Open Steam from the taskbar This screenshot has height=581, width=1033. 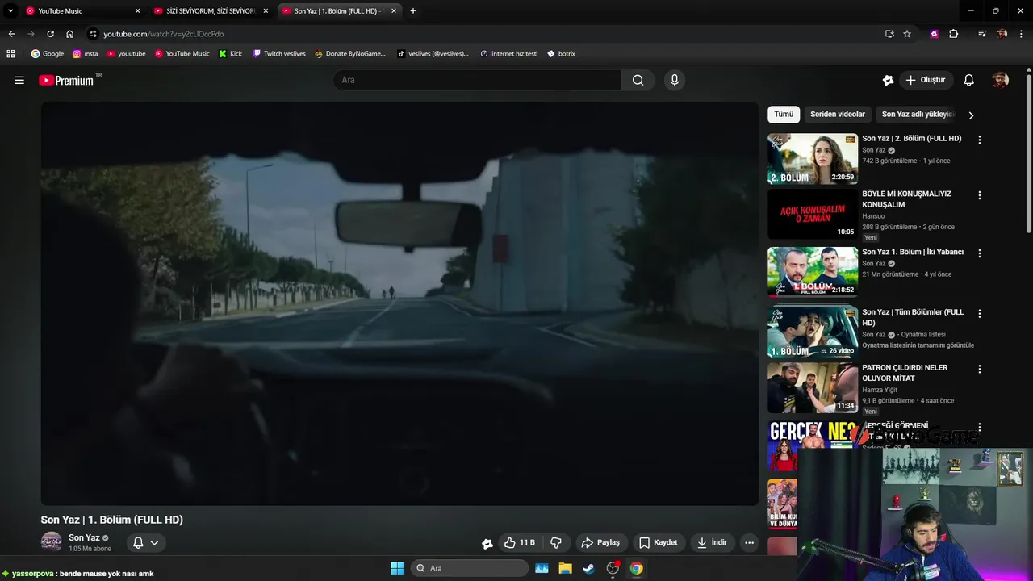coord(589,568)
